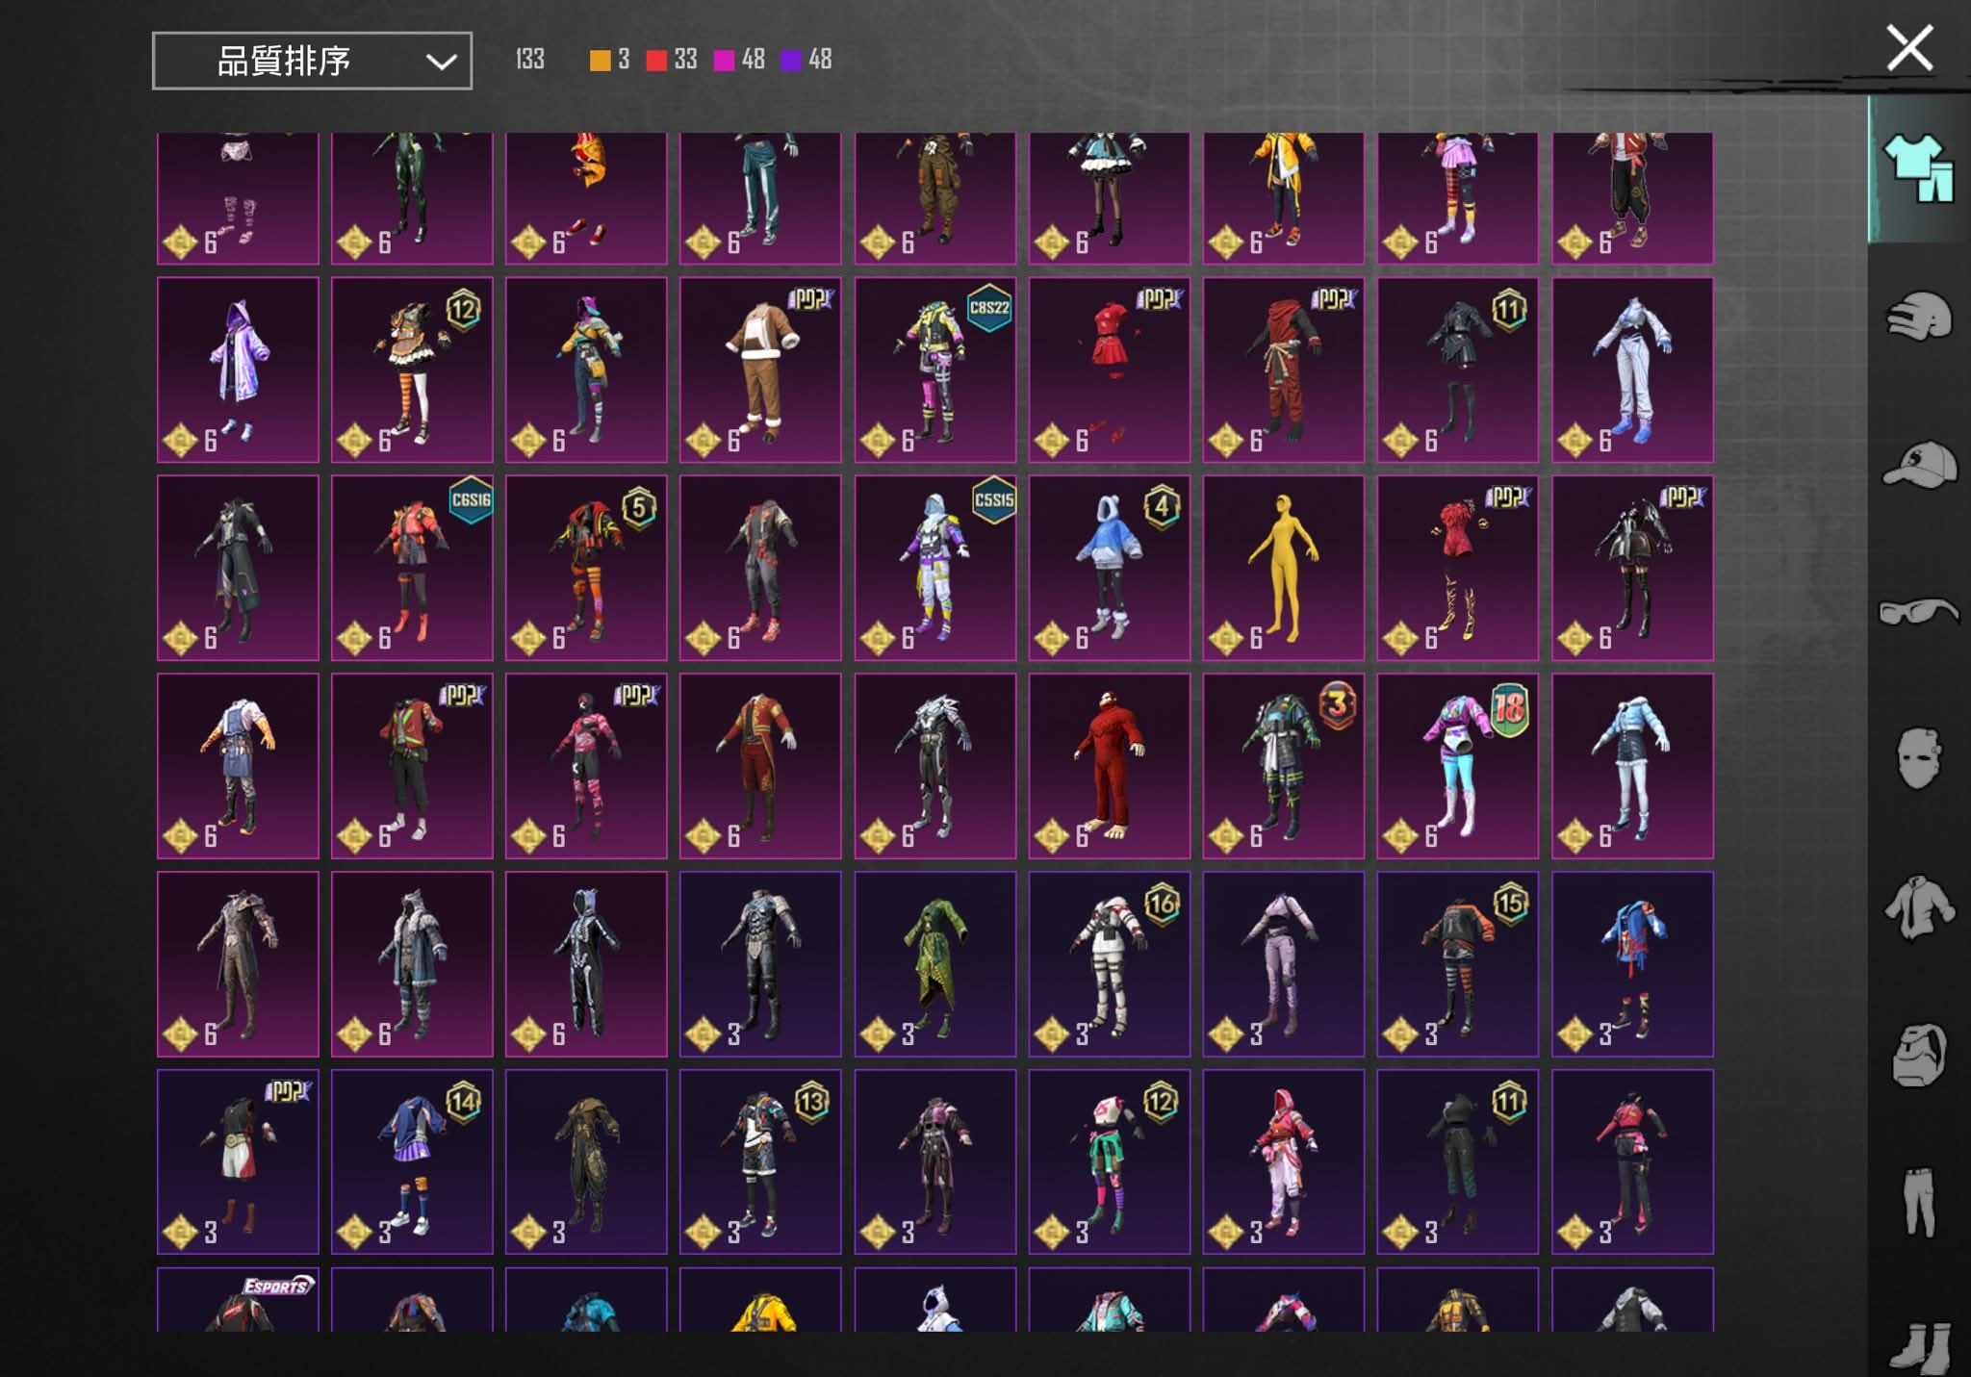1971x1377 pixels.
Task: Open the face mask category icon
Action: click(1918, 758)
